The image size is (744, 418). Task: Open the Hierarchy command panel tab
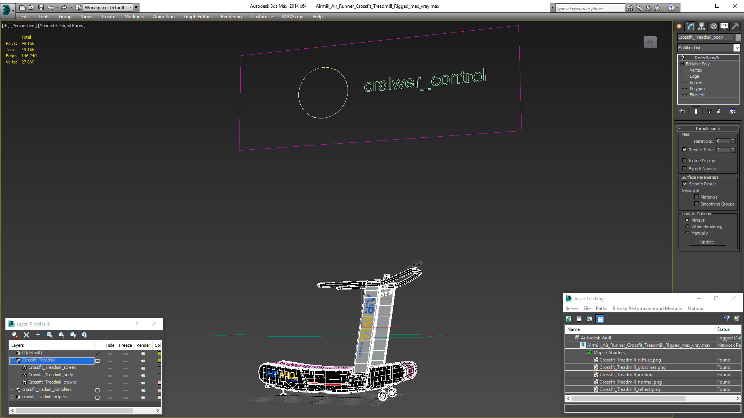click(701, 26)
